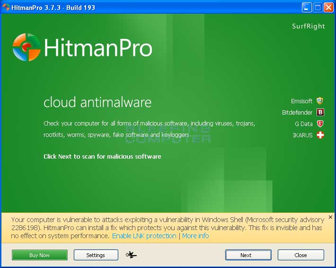
Task: Click the Bitdefender B icon
Action: 320,112
